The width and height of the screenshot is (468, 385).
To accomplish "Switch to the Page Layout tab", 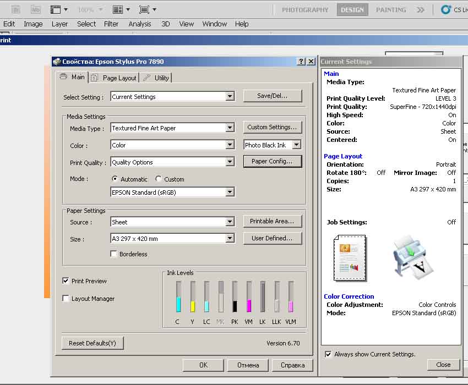I will [x=115, y=78].
